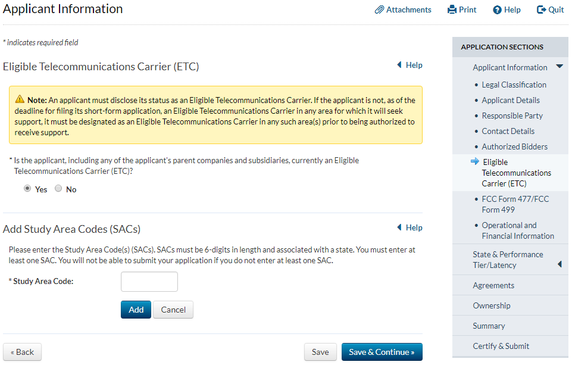Click the Add button for the SAC
This screenshot has width=572, height=365.
pyautogui.click(x=136, y=310)
